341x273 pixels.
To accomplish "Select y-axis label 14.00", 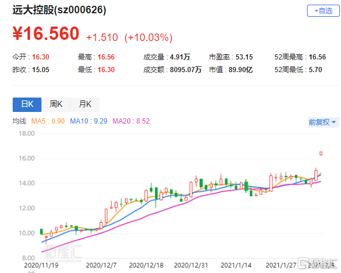I will 26,183.
